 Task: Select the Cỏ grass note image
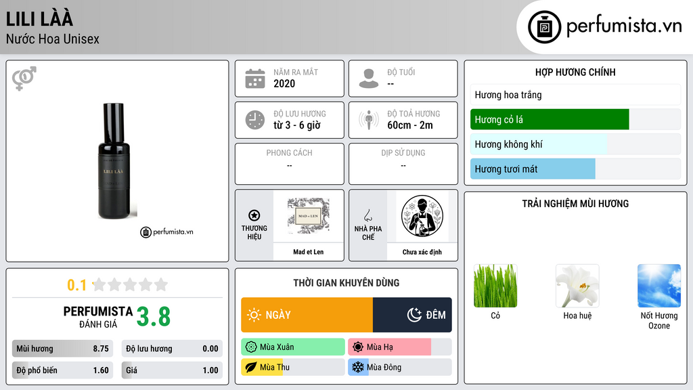click(x=495, y=286)
